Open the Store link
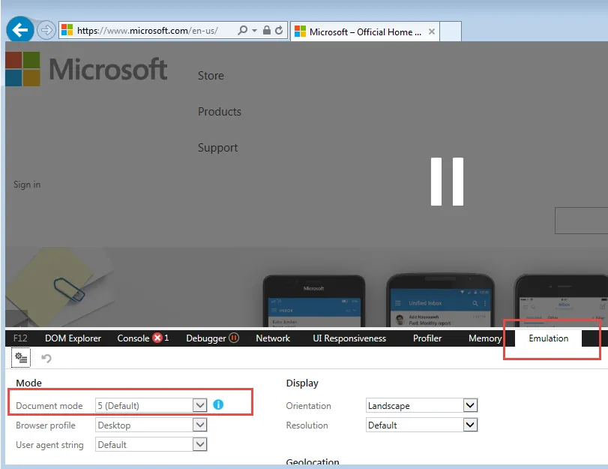608x469 pixels. [x=211, y=75]
